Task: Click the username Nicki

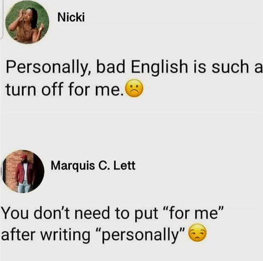Action: (71, 17)
